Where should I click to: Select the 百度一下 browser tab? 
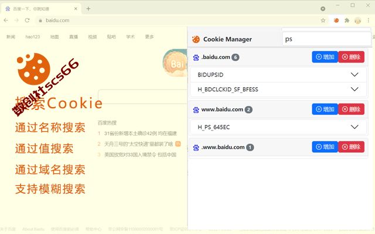(x=41, y=9)
